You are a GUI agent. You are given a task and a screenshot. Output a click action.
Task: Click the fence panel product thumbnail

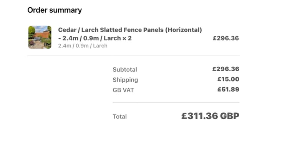coord(40,37)
